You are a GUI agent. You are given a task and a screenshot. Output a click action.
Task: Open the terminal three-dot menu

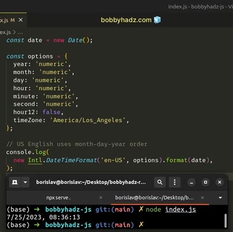click(175, 182)
